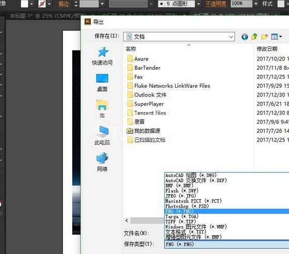
Task: Click the Axure folder icon
Action: tap(130, 59)
